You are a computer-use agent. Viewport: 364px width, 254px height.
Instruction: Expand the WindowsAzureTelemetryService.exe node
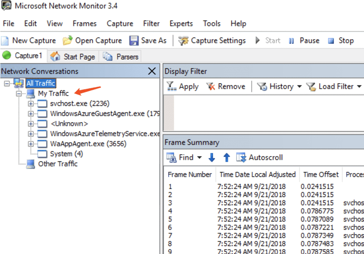30,134
